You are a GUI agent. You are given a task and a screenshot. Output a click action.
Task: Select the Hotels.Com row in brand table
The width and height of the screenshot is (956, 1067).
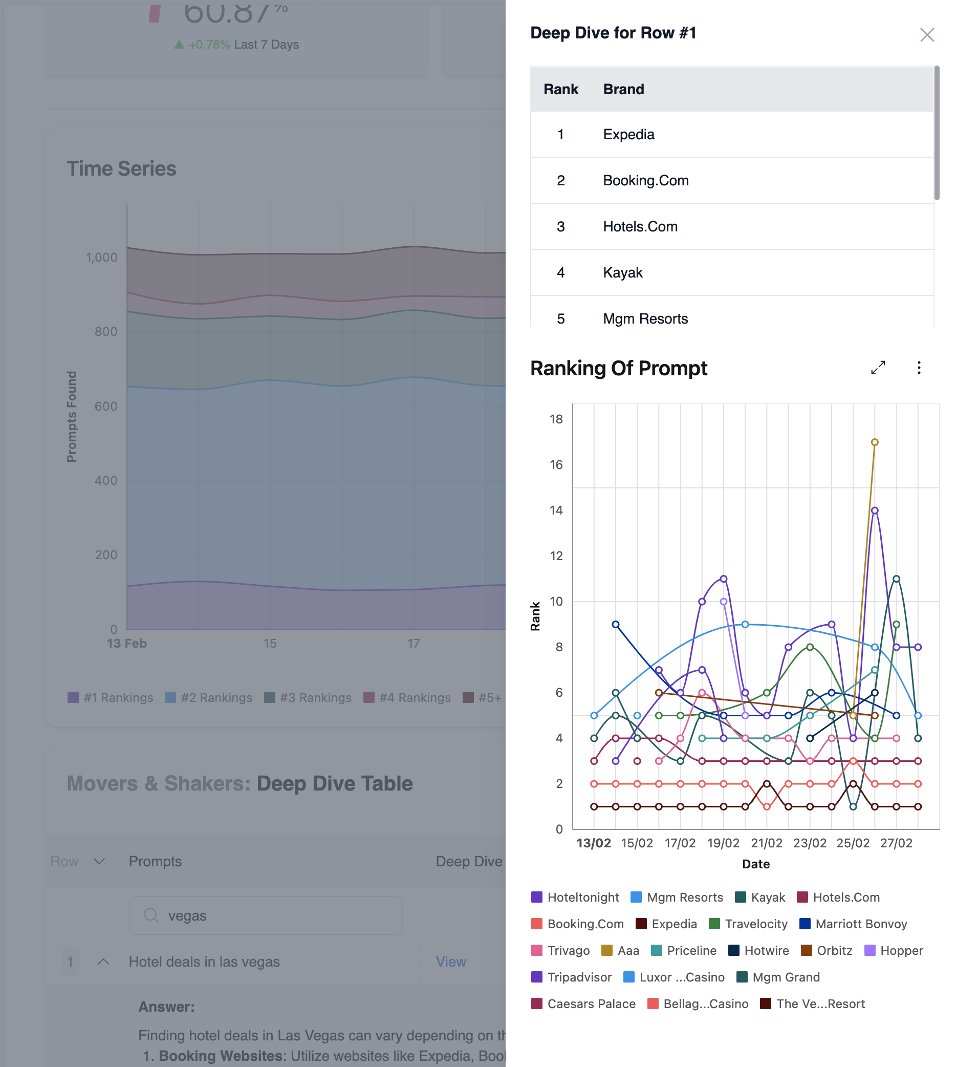(x=732, y=226)
